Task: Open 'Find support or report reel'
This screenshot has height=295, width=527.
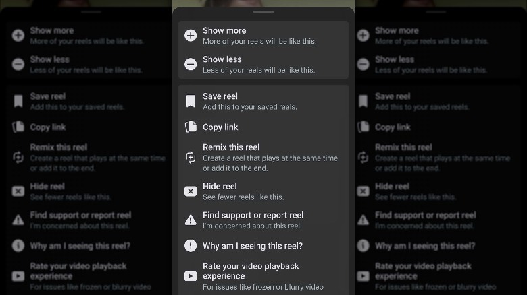Action: pyautogui.click(x=253, y=216)
